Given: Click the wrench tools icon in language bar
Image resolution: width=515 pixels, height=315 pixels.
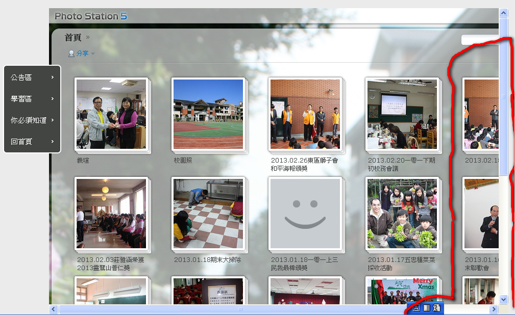Looking at the screenshot, I should [436, 308].
